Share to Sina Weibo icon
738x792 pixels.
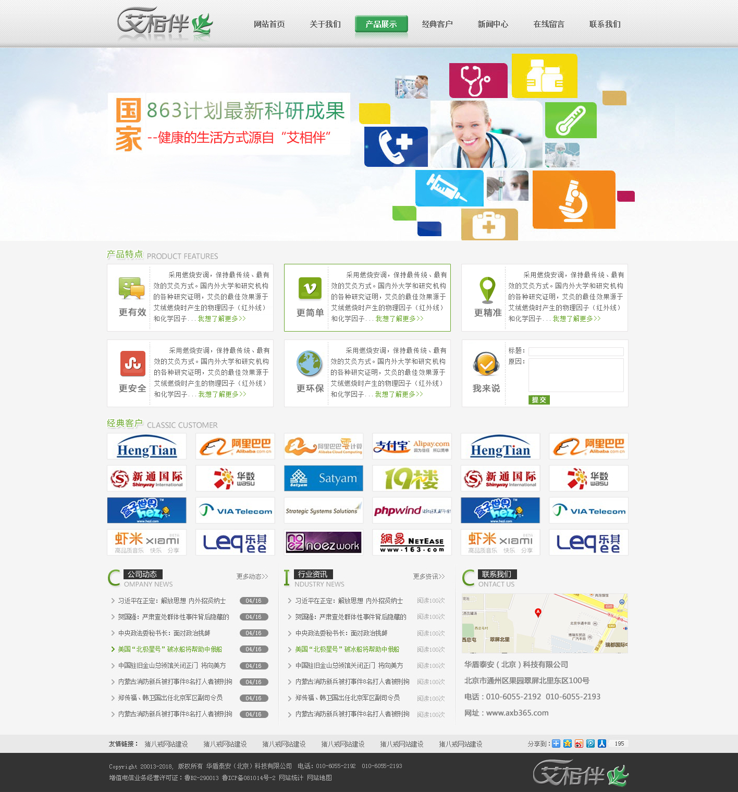click(579, 744)
